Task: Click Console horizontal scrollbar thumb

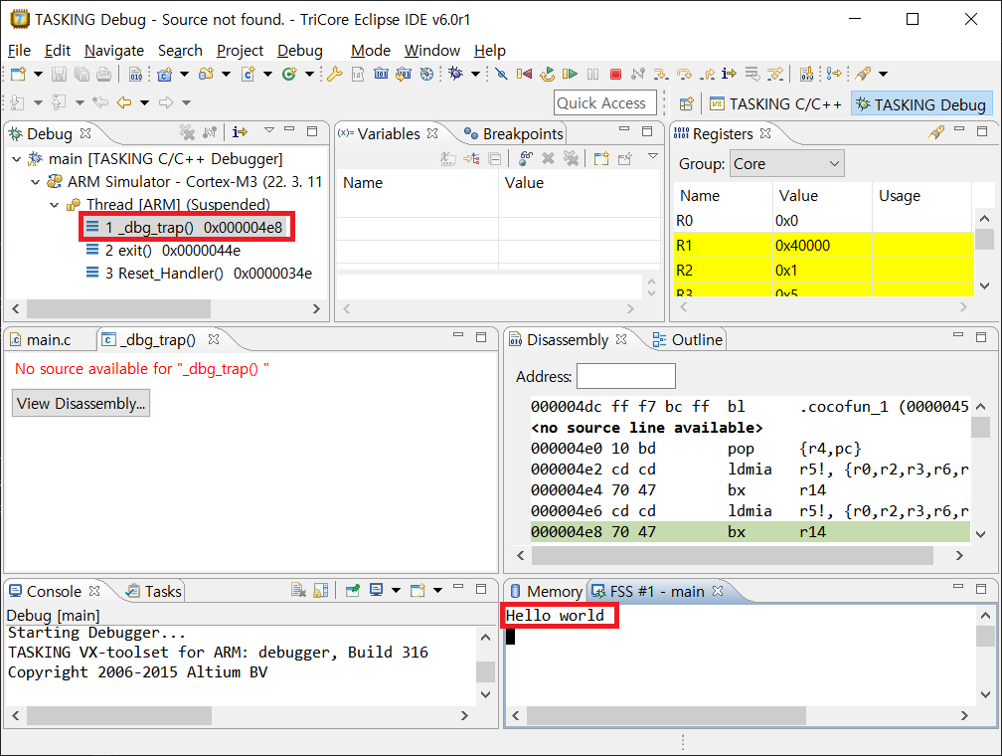Action: click(x=119, y=715)
